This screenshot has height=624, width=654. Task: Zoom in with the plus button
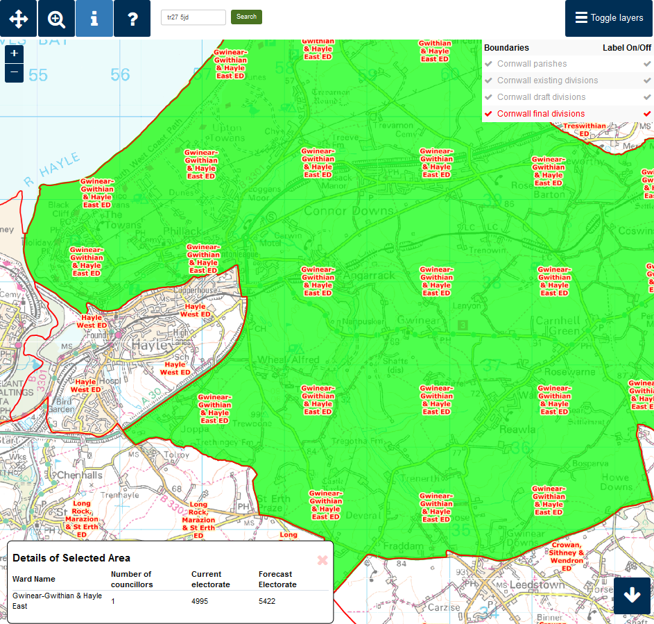click(14, 54)
